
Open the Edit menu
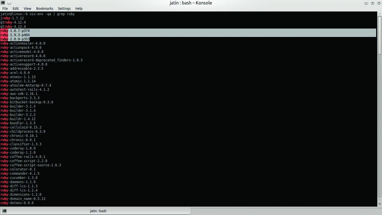tap(16, 8)
